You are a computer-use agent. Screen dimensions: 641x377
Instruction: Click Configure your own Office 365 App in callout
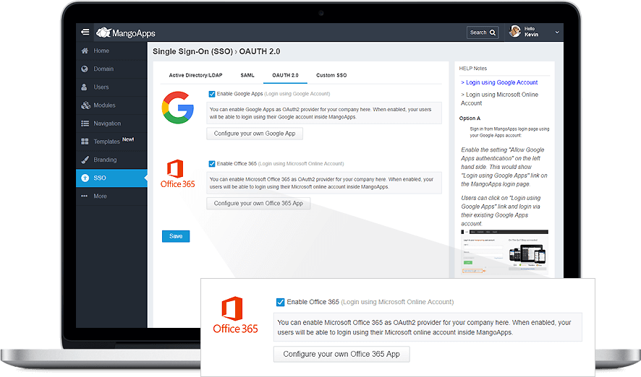[x=341, y=354]
